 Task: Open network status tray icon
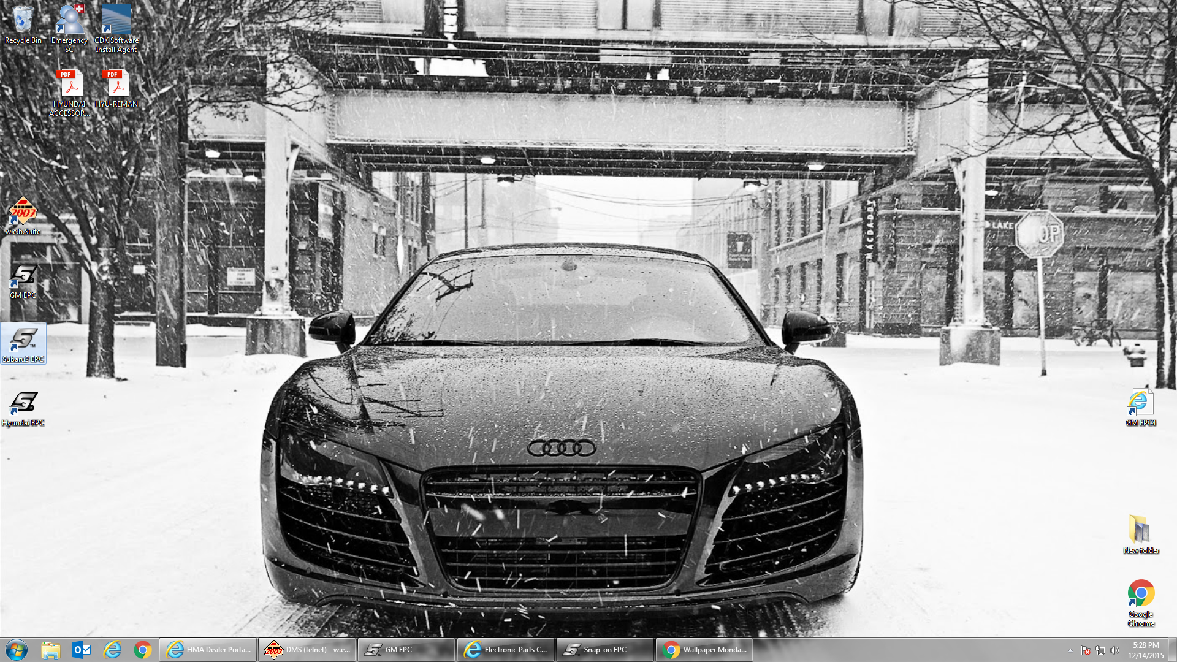[1100, 650]
